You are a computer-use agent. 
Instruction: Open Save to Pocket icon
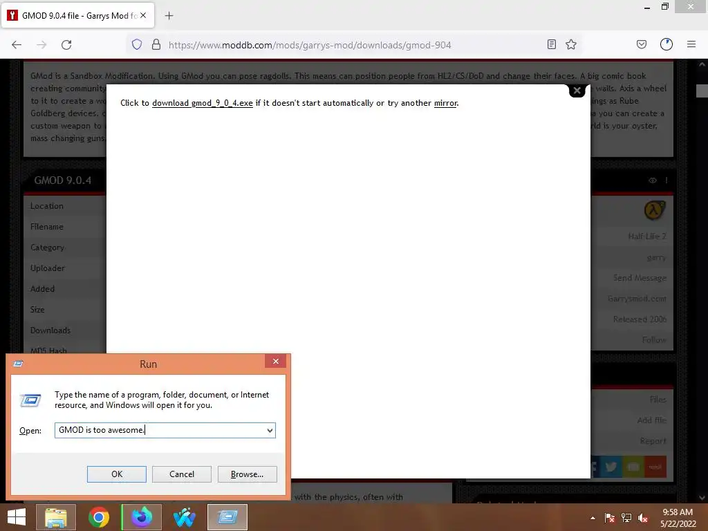tap(642, 44)
